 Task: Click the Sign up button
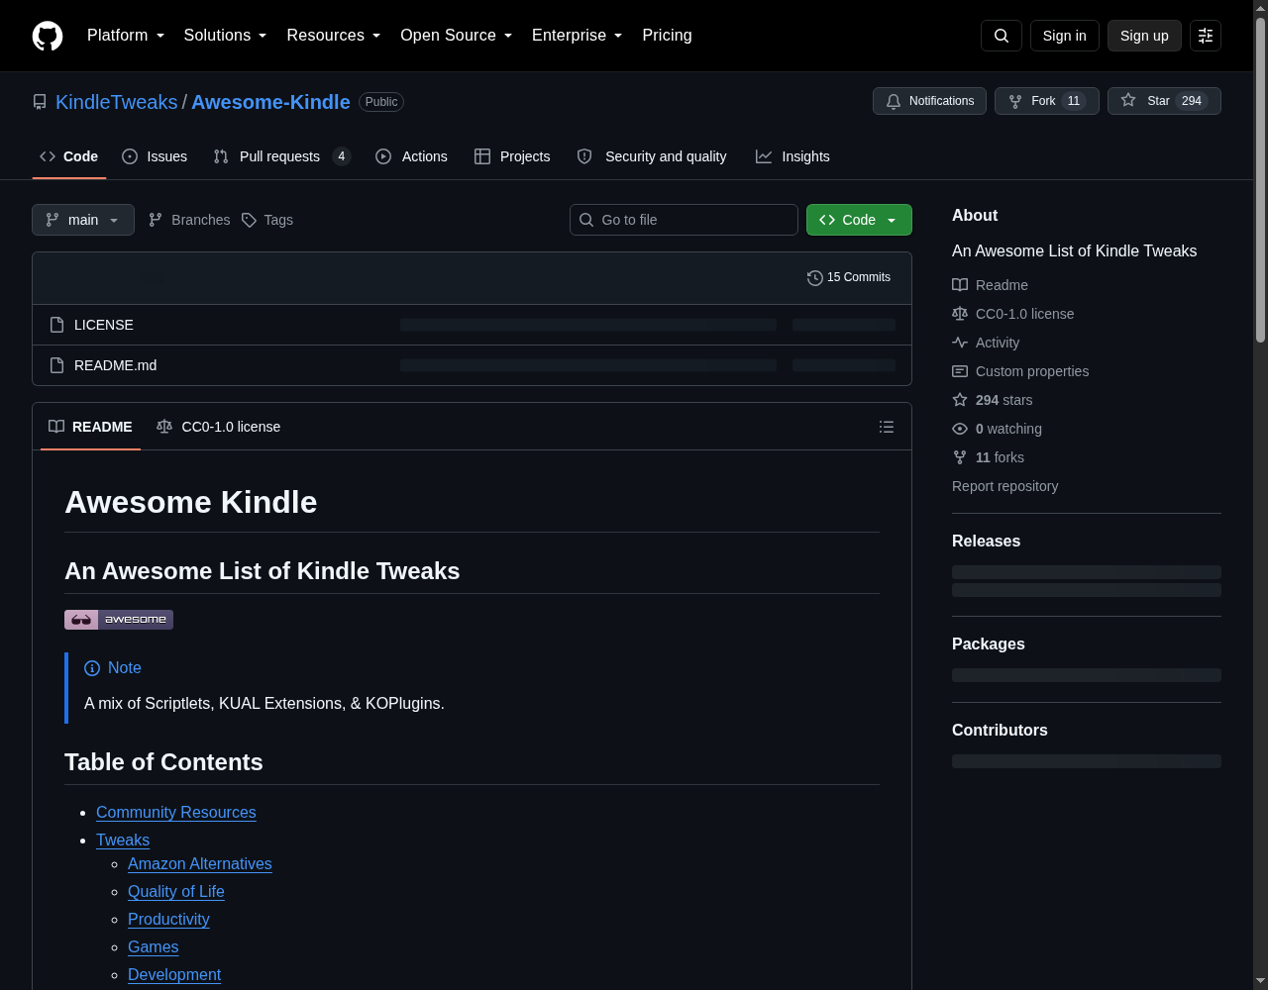point(1144,36)
